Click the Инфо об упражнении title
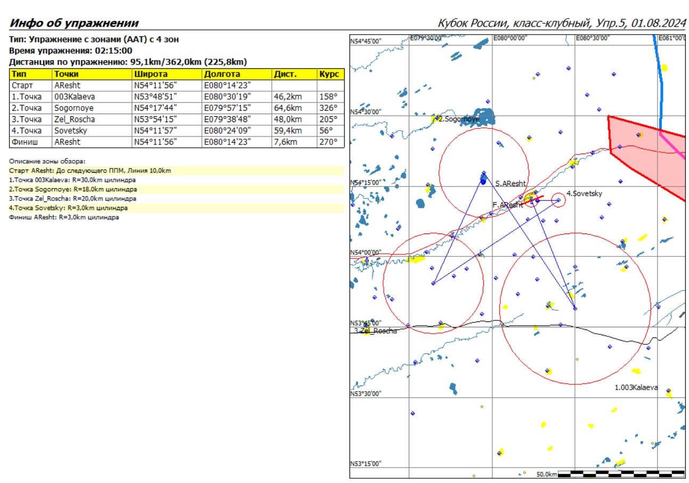 (75, 23)
